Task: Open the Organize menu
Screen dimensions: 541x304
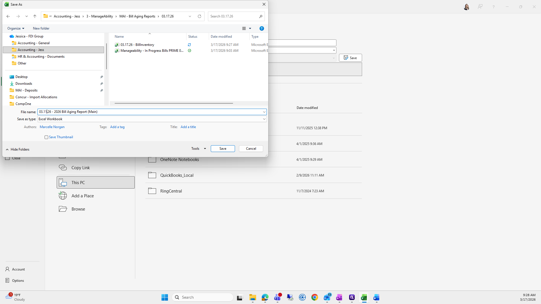Action: point(16,28)
